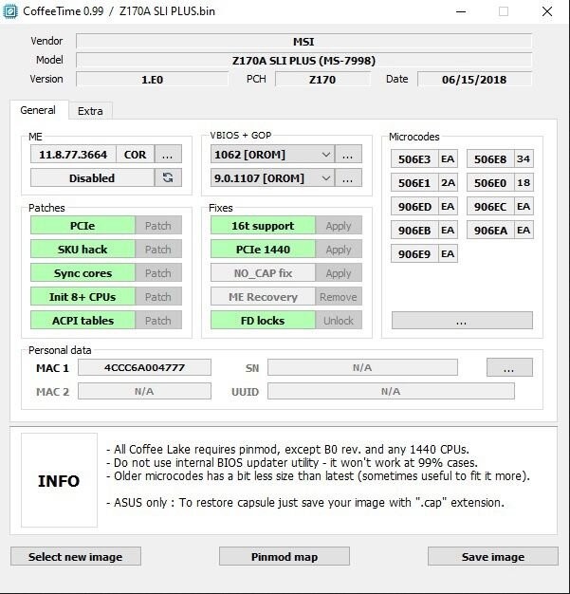Screen dimensions: 570x594
Task: Click the ME refresh arrows icon
Action: [168, 177]
